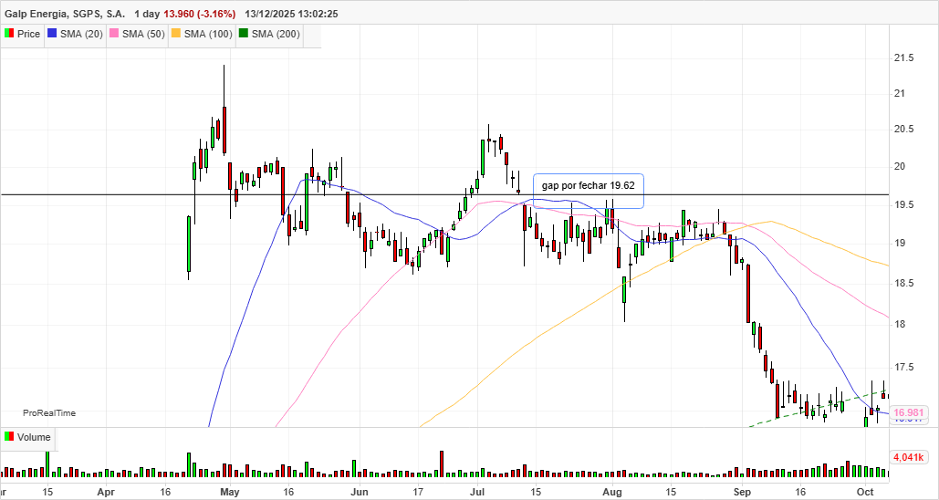Click the 'gap por fechar 19.62' annotation box
The height and width of the screenshot is (500, 939).
[588, 191]
